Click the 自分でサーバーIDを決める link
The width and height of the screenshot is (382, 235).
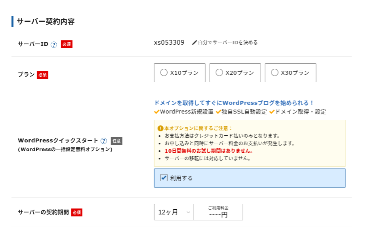pyautogui.click(x=228, y=43)
